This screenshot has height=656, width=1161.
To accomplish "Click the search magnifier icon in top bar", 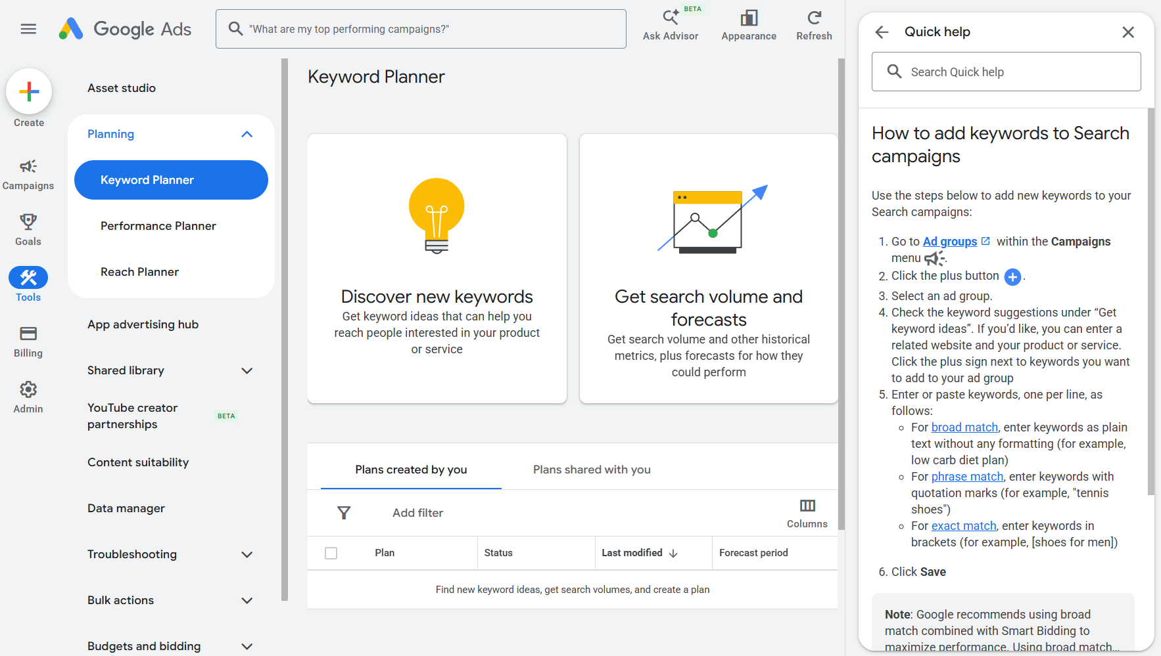I will tap(235, 29).
